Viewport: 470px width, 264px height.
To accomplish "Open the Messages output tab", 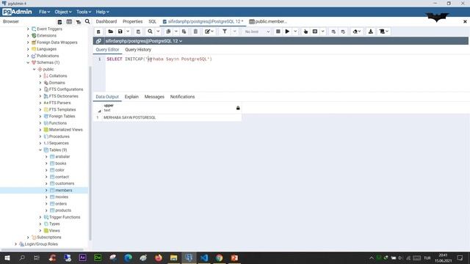I will 154,97.
